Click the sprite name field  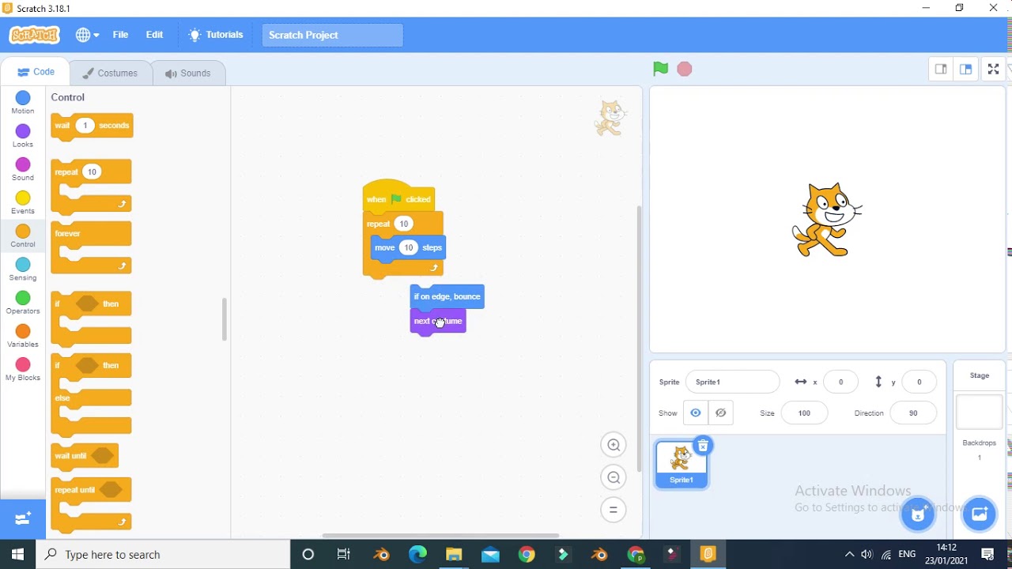coord(733,382)
